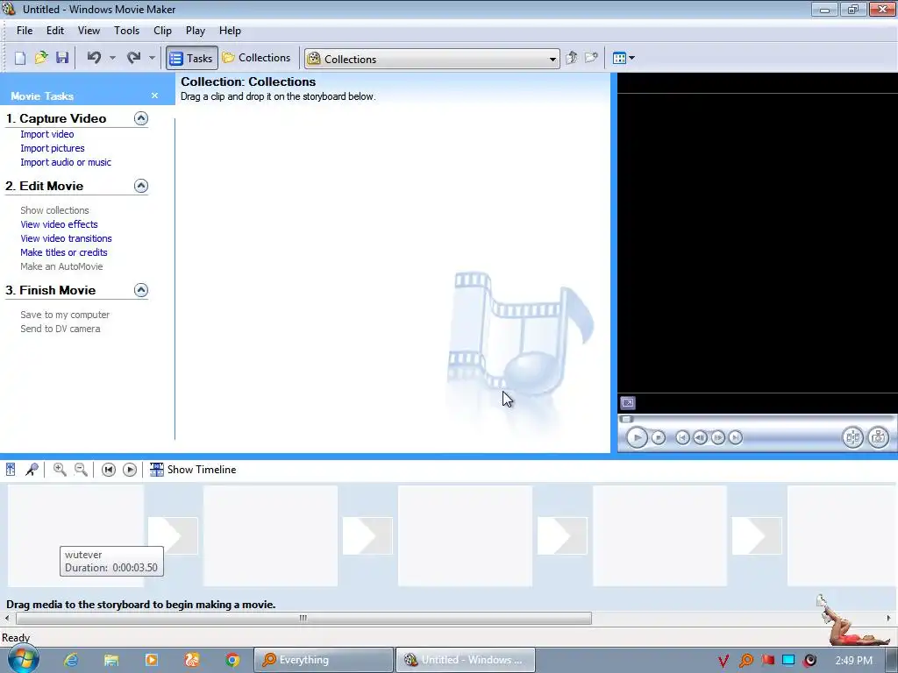Click the storyboard scroll right arrow
Image resolution: width=898 pixels, height=673 pixels.
(889, 618)
